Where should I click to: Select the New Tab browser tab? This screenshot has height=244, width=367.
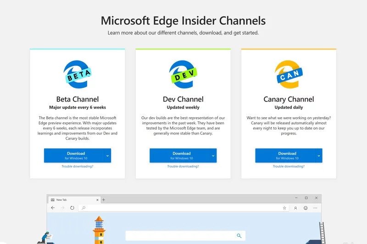[x=74, y=200]
